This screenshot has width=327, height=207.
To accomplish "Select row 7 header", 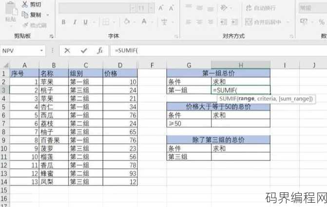I will pos(4,123).
